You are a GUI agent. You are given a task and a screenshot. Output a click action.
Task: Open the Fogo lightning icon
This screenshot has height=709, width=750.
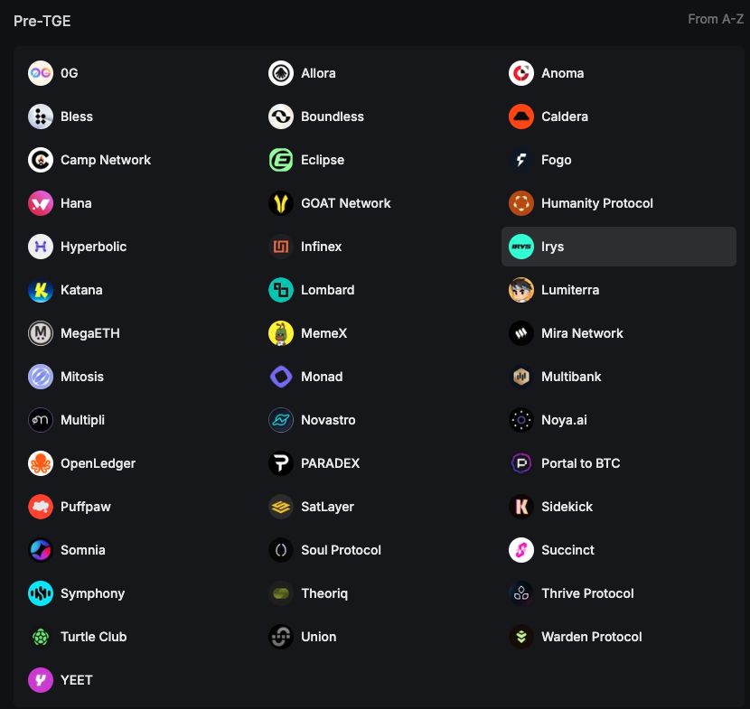[521, 160]
